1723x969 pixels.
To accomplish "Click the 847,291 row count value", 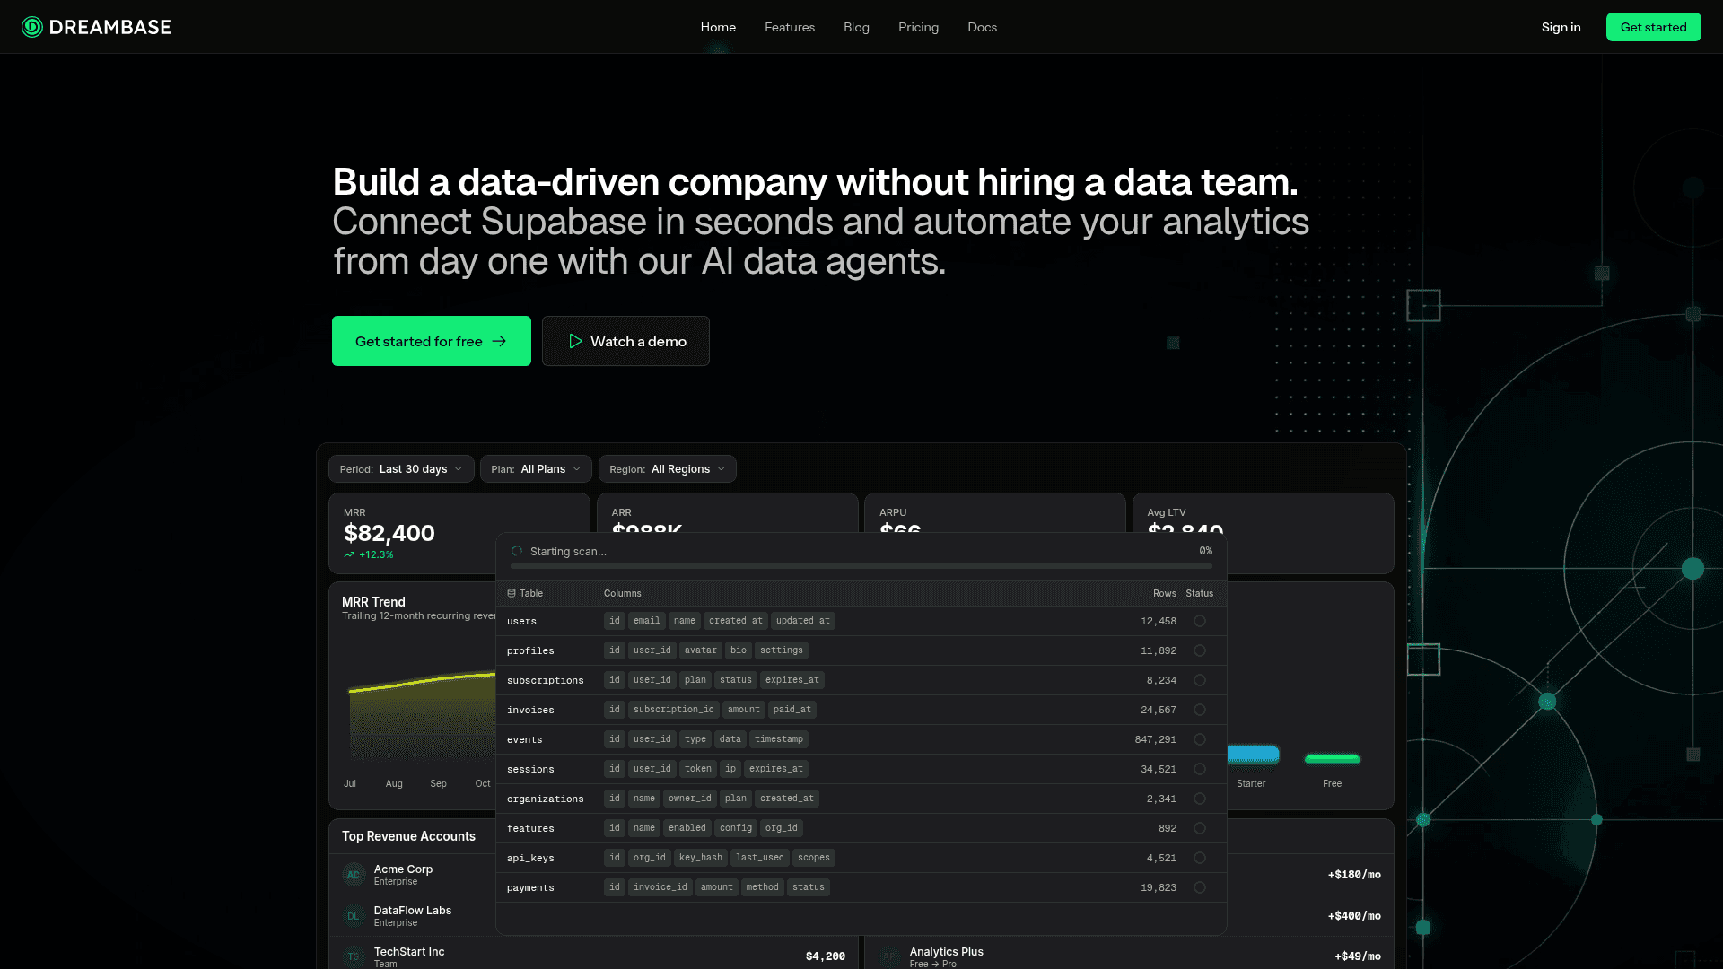I will (x=1155, y=739).
